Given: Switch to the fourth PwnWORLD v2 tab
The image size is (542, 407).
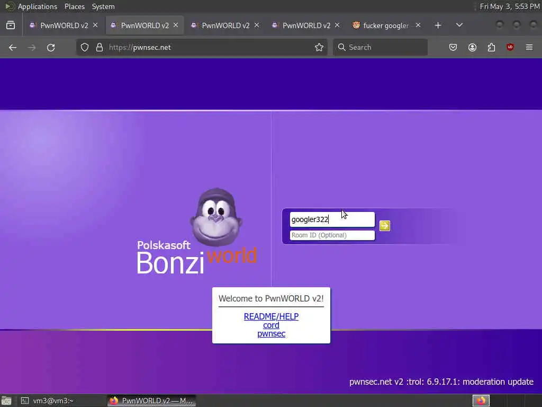Looking at the screenshot, I should pos(306,25).
